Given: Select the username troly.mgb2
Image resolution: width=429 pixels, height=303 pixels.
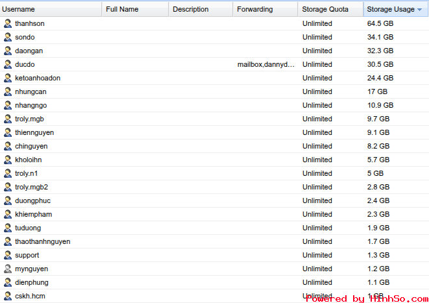Looking at the screenshot, I should click(31, 187).
